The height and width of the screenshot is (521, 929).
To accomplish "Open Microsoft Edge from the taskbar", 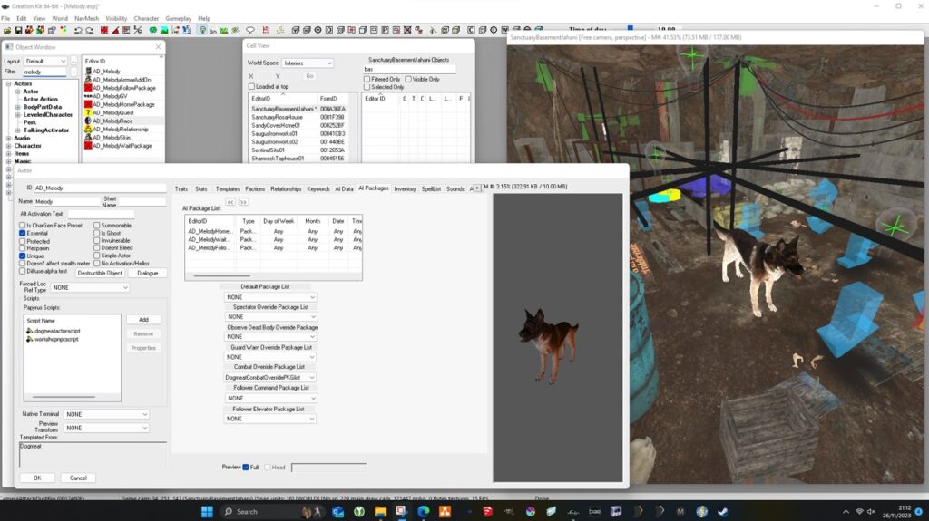I will click(x=423, y=512).
